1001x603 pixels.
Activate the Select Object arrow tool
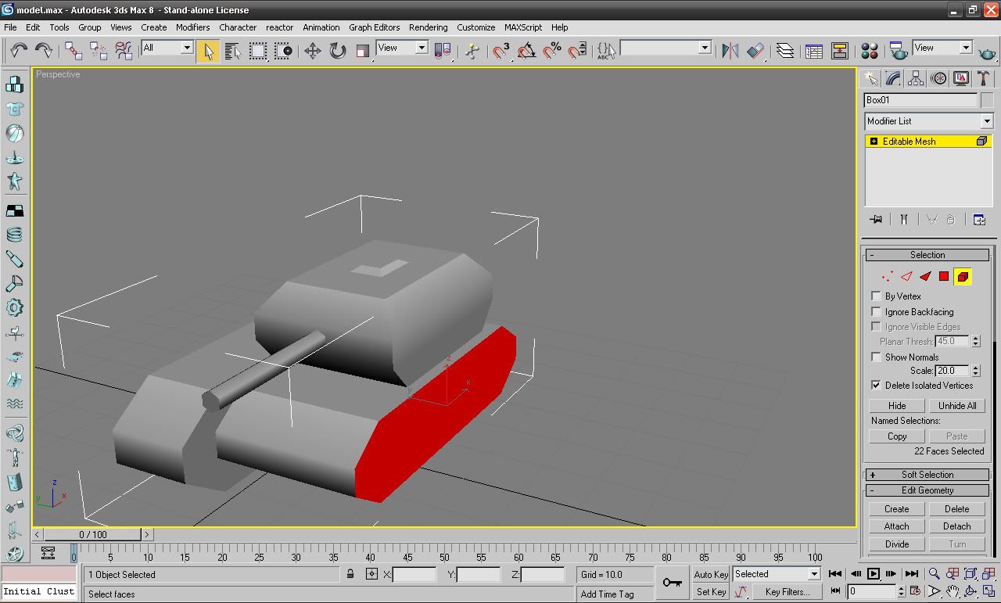[x=208, y=51]
